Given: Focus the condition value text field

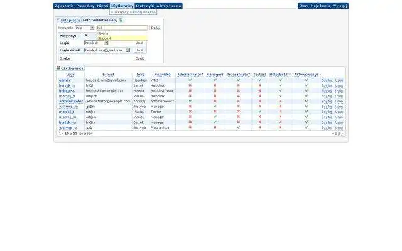Looking at the screenshot, I should coord(122,28).
